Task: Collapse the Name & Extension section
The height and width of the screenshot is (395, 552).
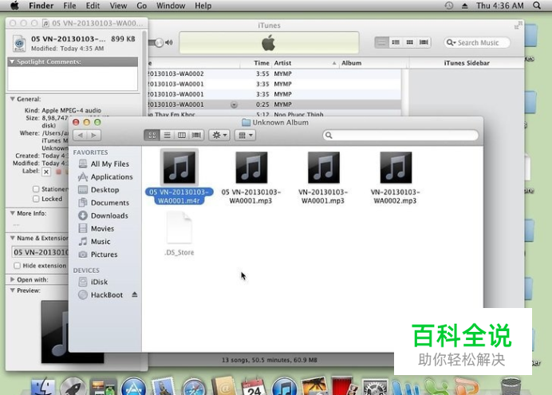Action: (12, 238)
